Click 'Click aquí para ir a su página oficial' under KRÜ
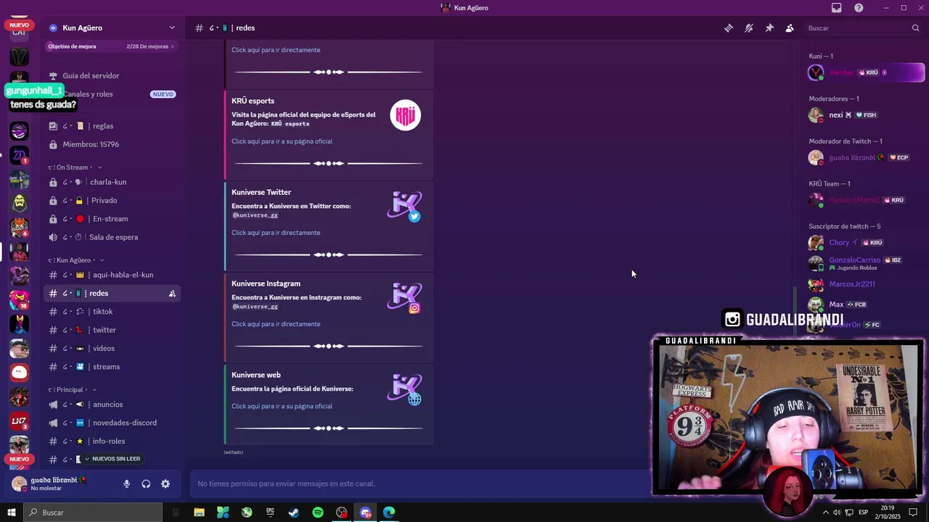 pyautogui.click(x=282, y=141)
